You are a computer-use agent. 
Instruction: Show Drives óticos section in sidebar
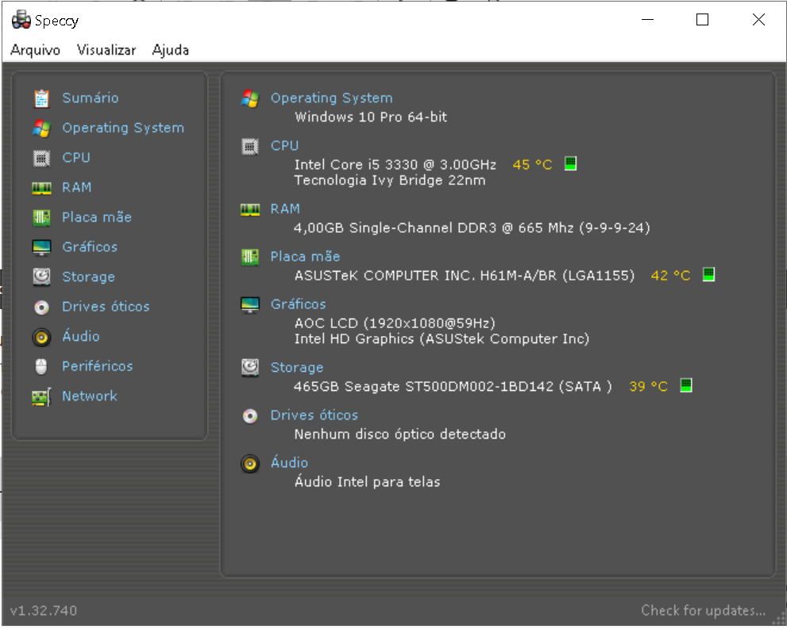106,306
